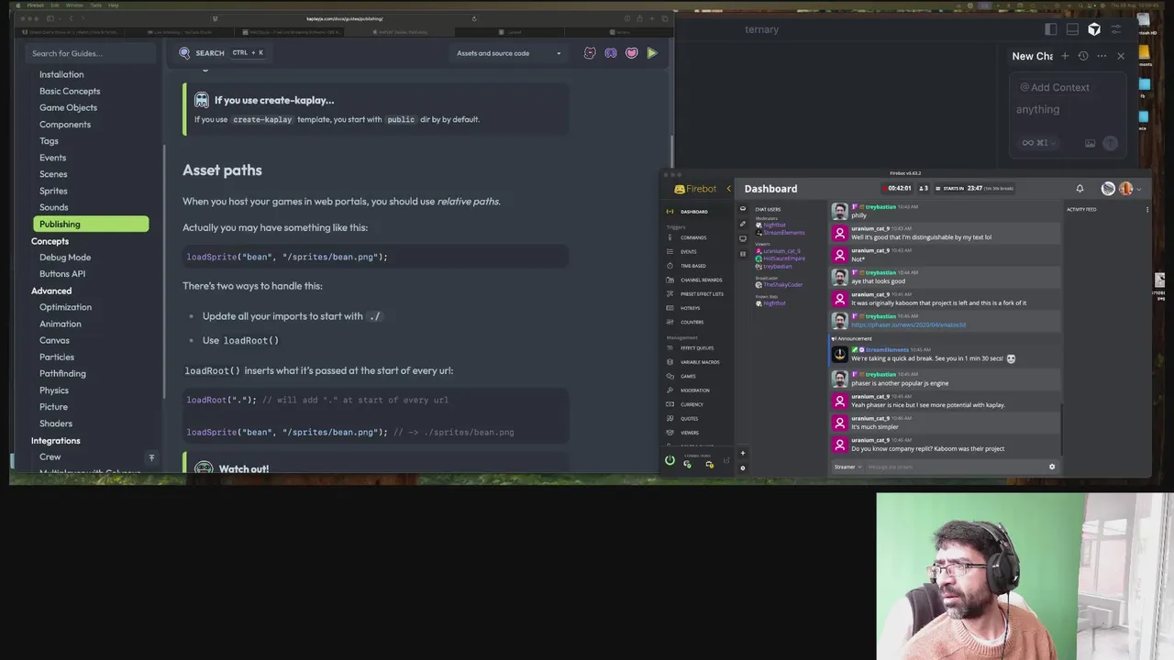
Task: Open the Pathfinding guide
Action: (62, 374)
